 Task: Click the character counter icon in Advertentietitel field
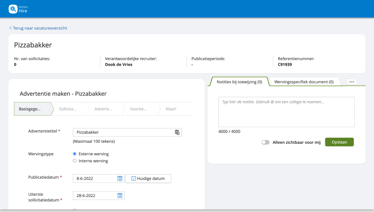177,132
